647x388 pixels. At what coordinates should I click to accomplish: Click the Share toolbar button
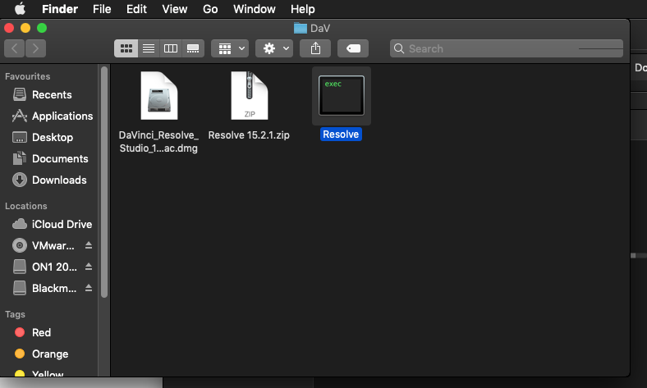(x=315, y=48)
